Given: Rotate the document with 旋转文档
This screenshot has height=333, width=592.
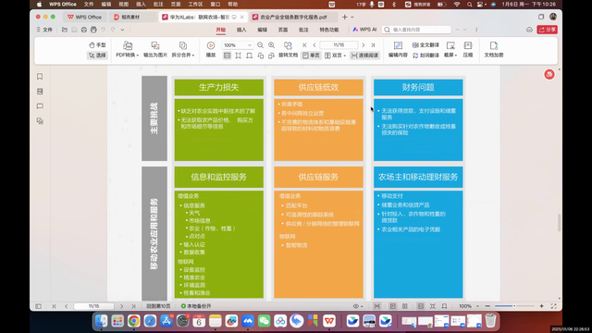Looking at the screenshot, I should 288,49.
